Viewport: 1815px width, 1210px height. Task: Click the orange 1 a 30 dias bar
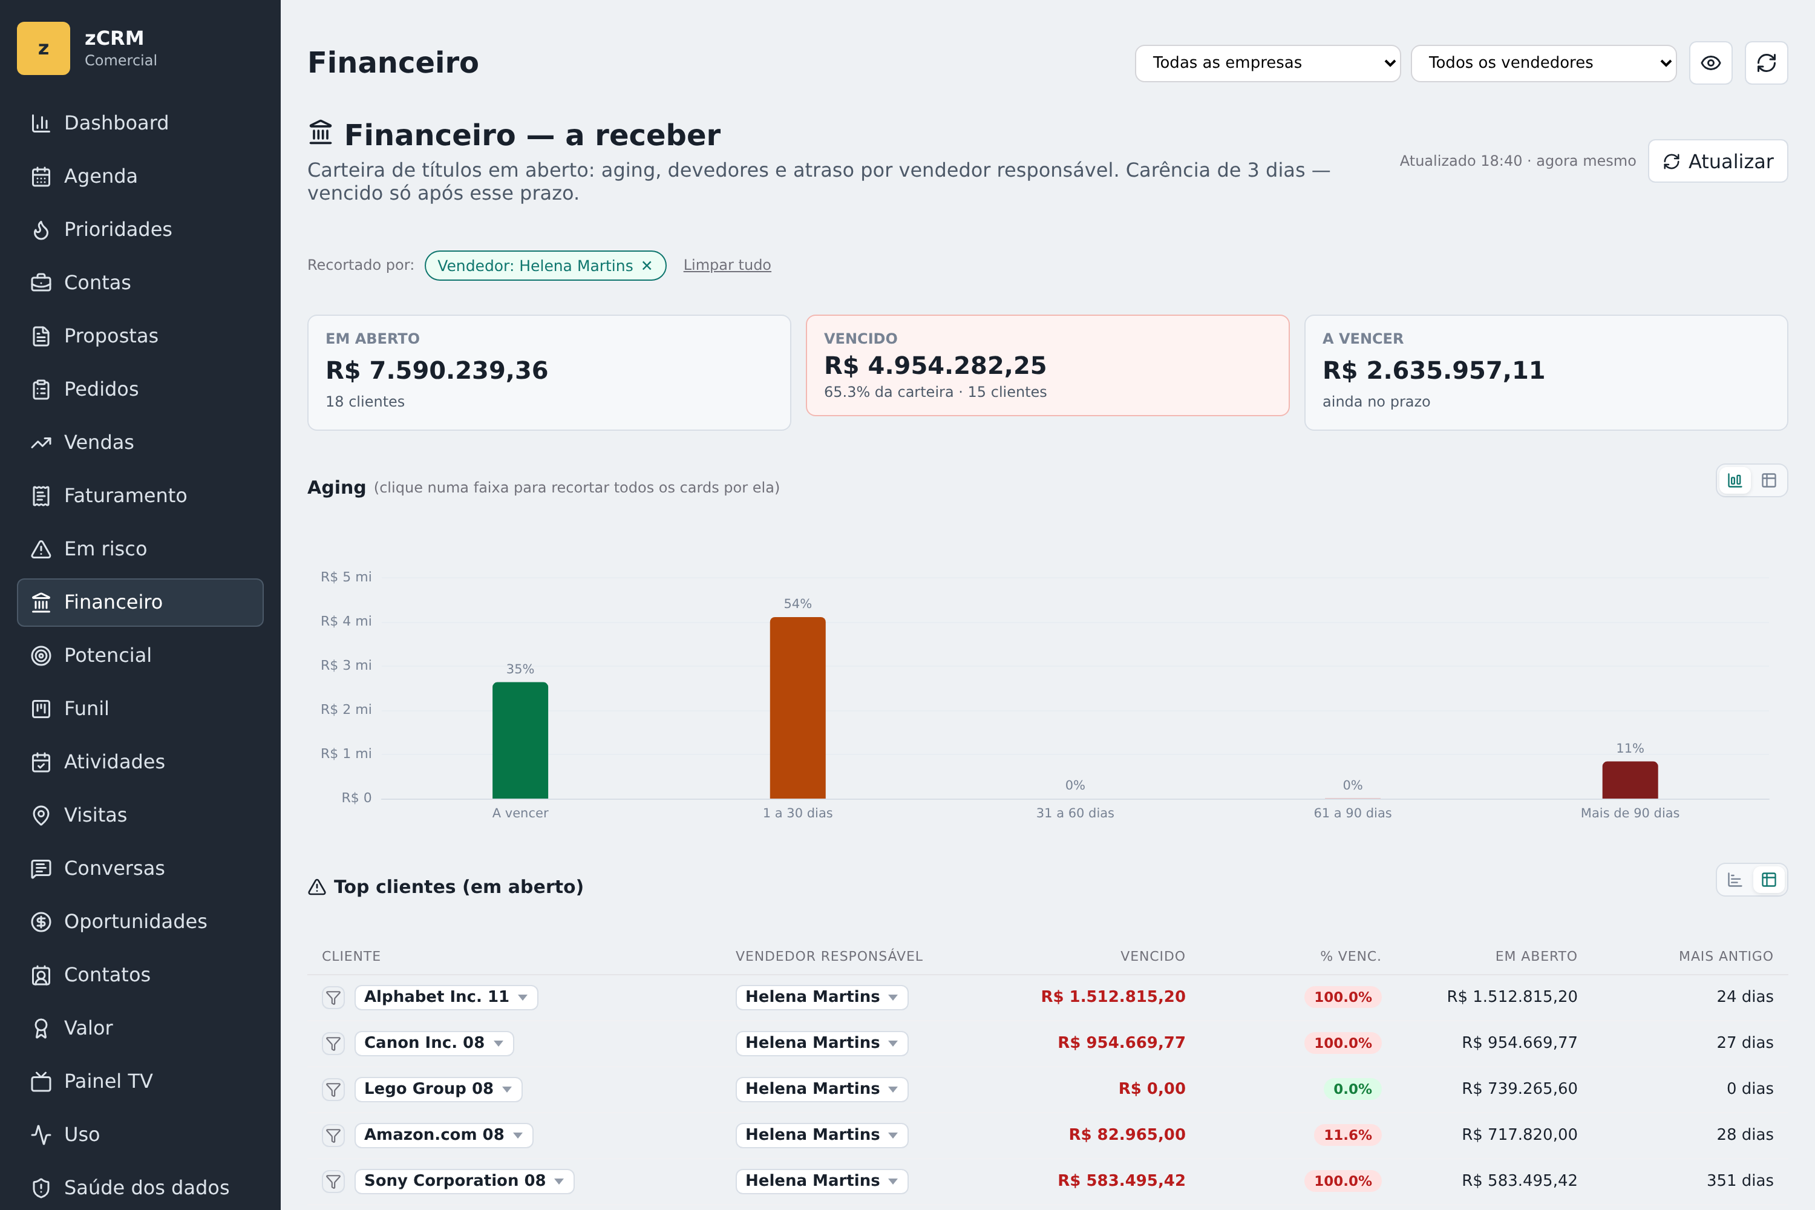click(x=797, y=708)
